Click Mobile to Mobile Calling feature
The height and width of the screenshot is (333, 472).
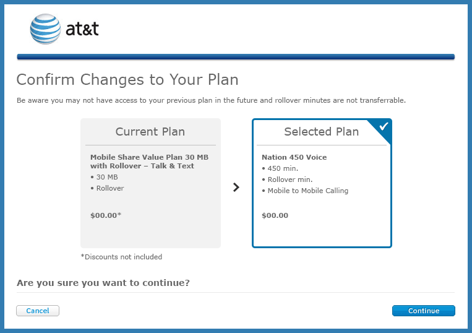[x=305, y=191]
